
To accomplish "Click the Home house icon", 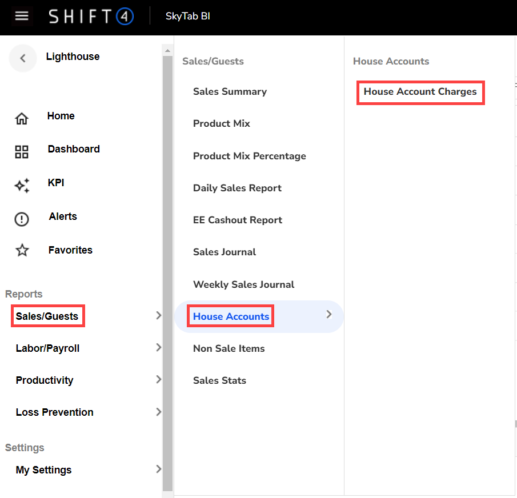I will 22,119.
